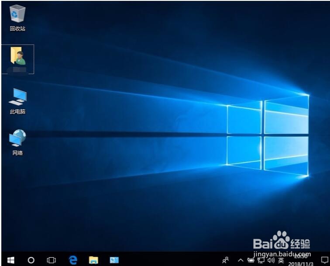Select the Recycle Bin (回收站) desktop icon
Image resolution: width=330 pixels, height=266 pixels.
pyautogui.click(x=17, y=18)
